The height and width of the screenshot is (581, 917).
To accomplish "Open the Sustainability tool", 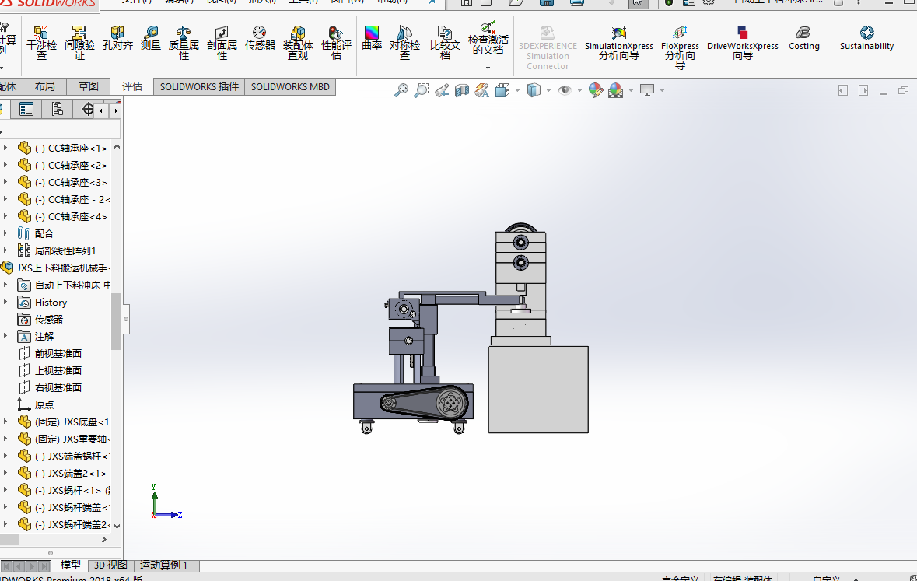I will (866, 38).
